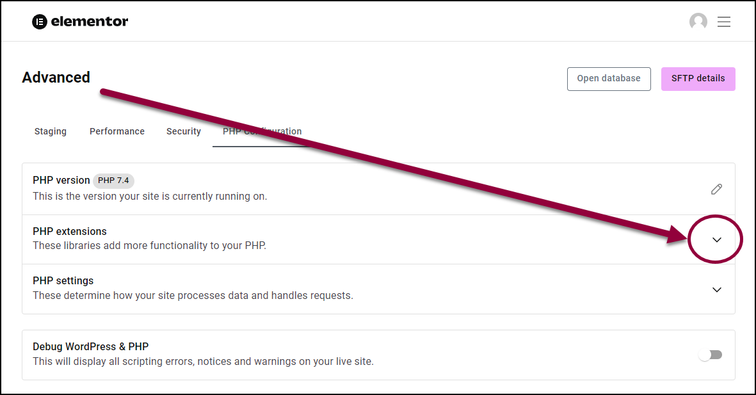Click the SFTP details button
Image resolution: width=756 pixels, height=395 pixels.
pyautogui.click(x=698, y=79)
